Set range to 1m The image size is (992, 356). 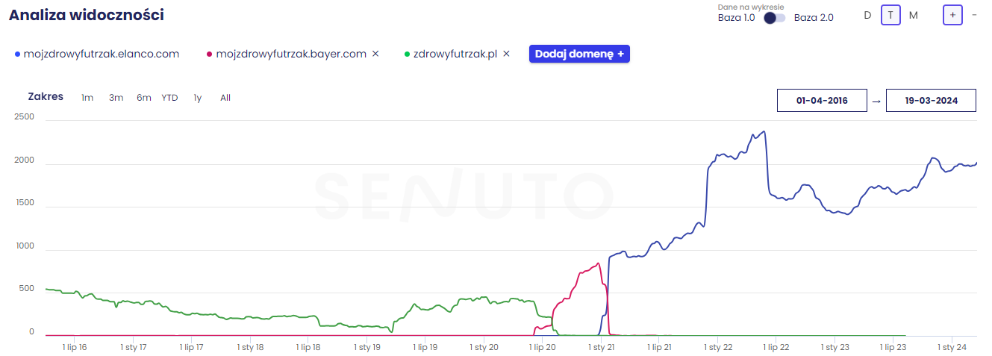(x=87, y=98)
